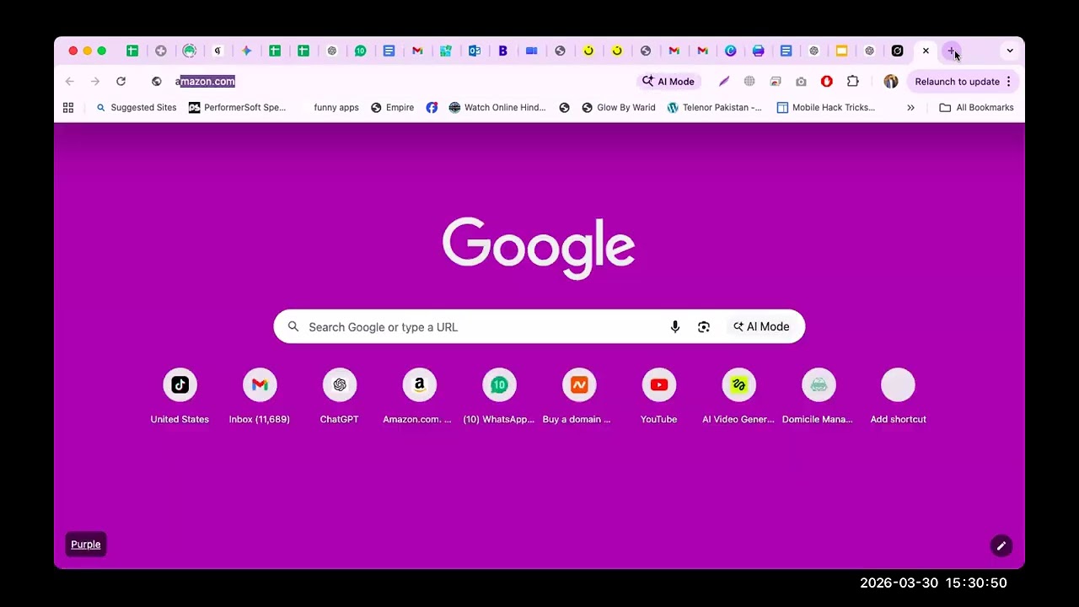This screenshot has width=1079, height=607.
Task: Click the grey globe extension icon
Action: (x=749, y=82)
